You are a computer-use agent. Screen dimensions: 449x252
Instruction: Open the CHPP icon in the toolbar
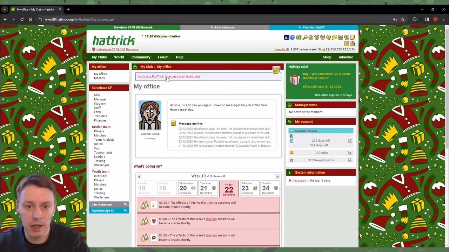tap(299, 37)
